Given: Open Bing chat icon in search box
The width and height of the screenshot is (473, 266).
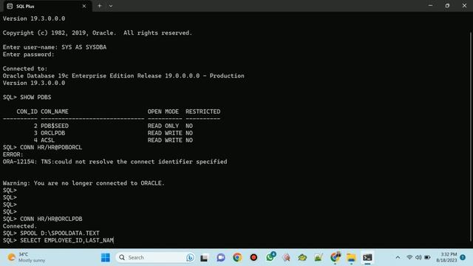Looking at the screenshot, I should (190, 258).
